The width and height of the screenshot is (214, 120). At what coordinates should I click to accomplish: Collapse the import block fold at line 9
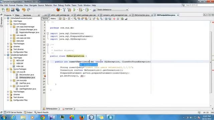click(48, 33)
